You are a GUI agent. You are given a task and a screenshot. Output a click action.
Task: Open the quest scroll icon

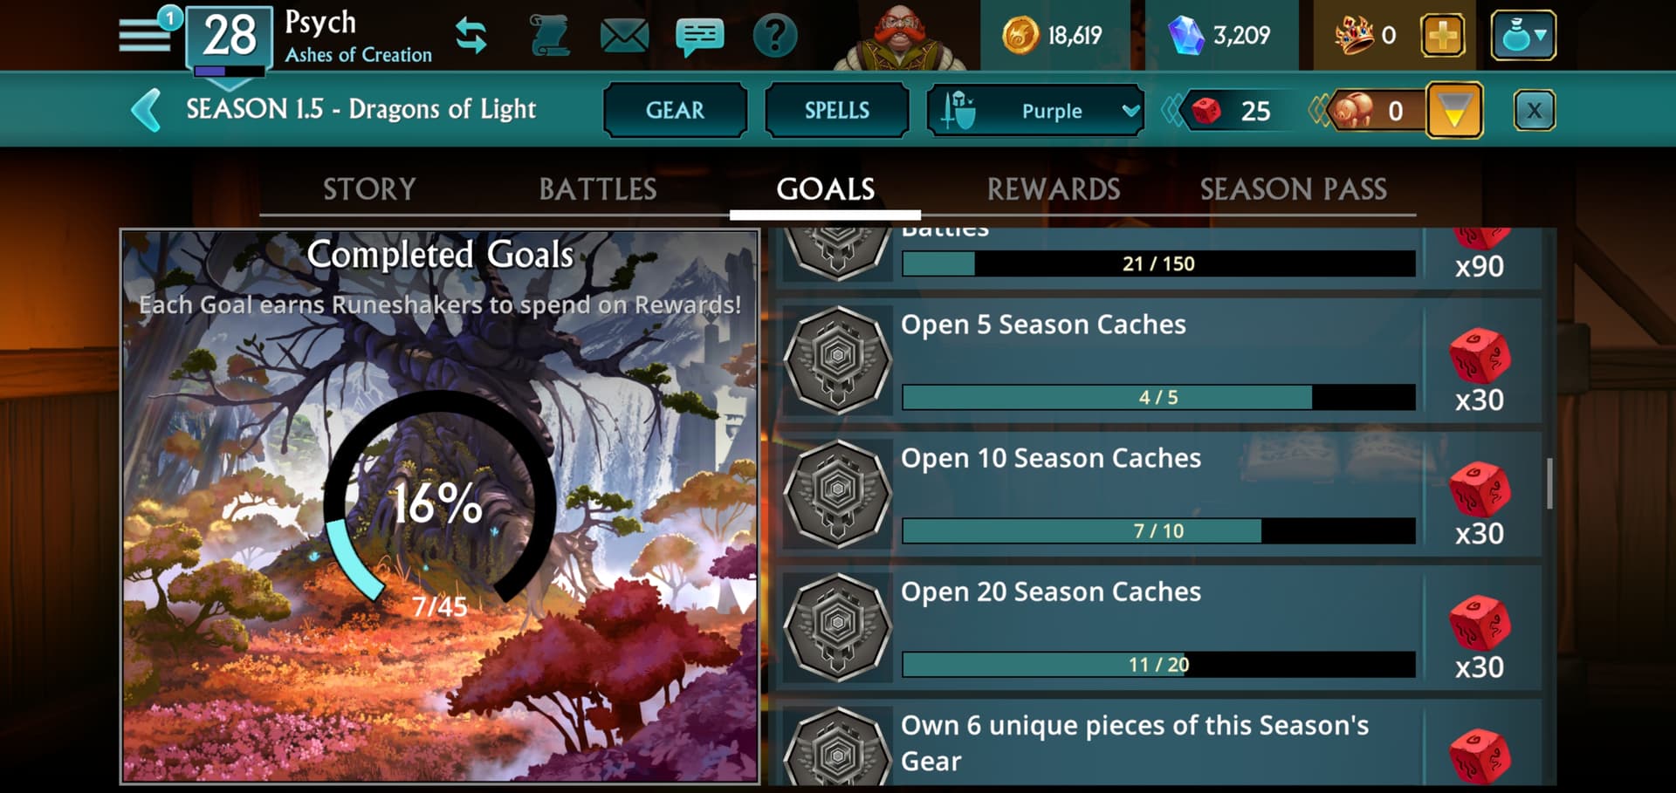pyautogui.click(x=549, y=36)
